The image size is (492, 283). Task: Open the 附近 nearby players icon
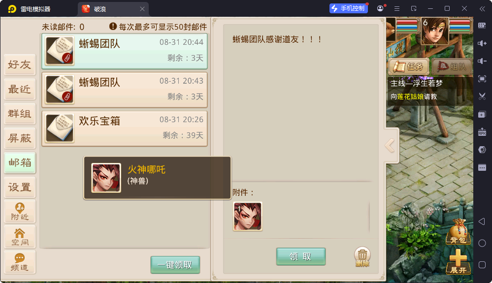[x=20, y=212]
